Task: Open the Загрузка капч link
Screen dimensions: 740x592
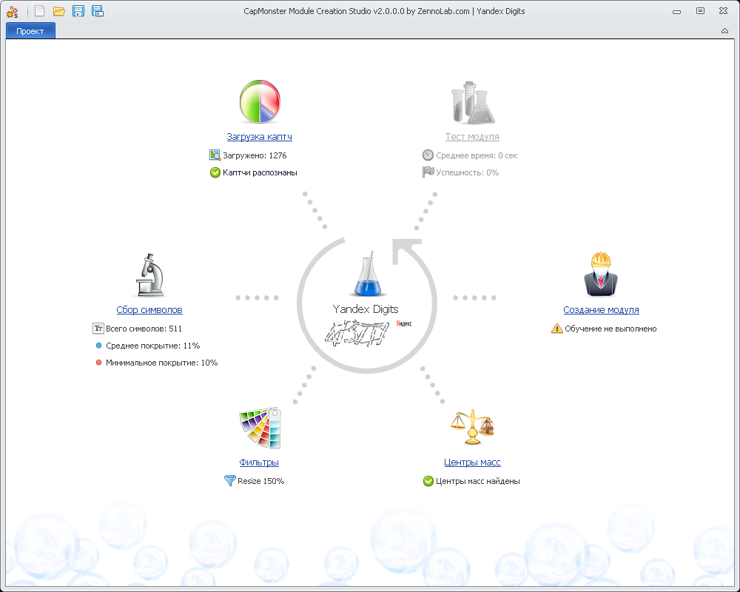Action: (x=260, y=136)
